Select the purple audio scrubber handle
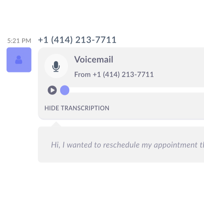 pos(65,90)
